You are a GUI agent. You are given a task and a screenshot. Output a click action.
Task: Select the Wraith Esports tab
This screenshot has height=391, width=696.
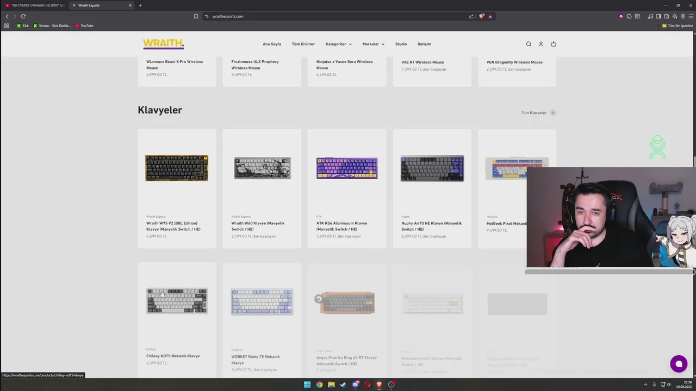(102, 5)
